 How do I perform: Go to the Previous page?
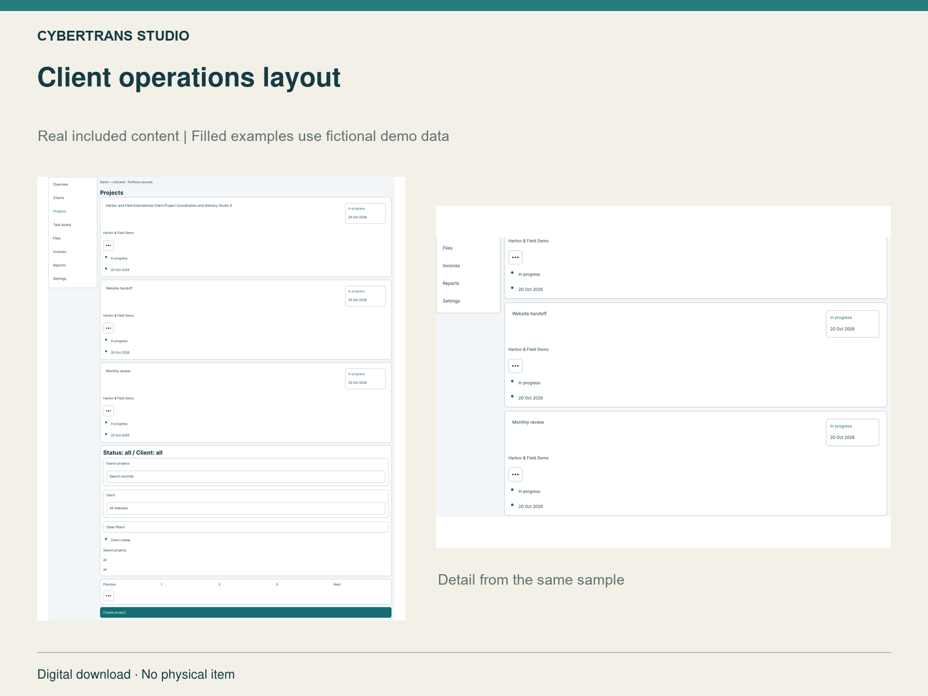(110, 585)
